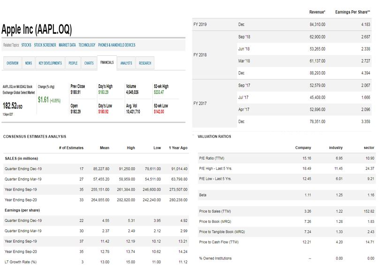Screen dimensions: 379x265
Task: Select Price to Book (MRQ) company value 7.26
Action: 307,221
